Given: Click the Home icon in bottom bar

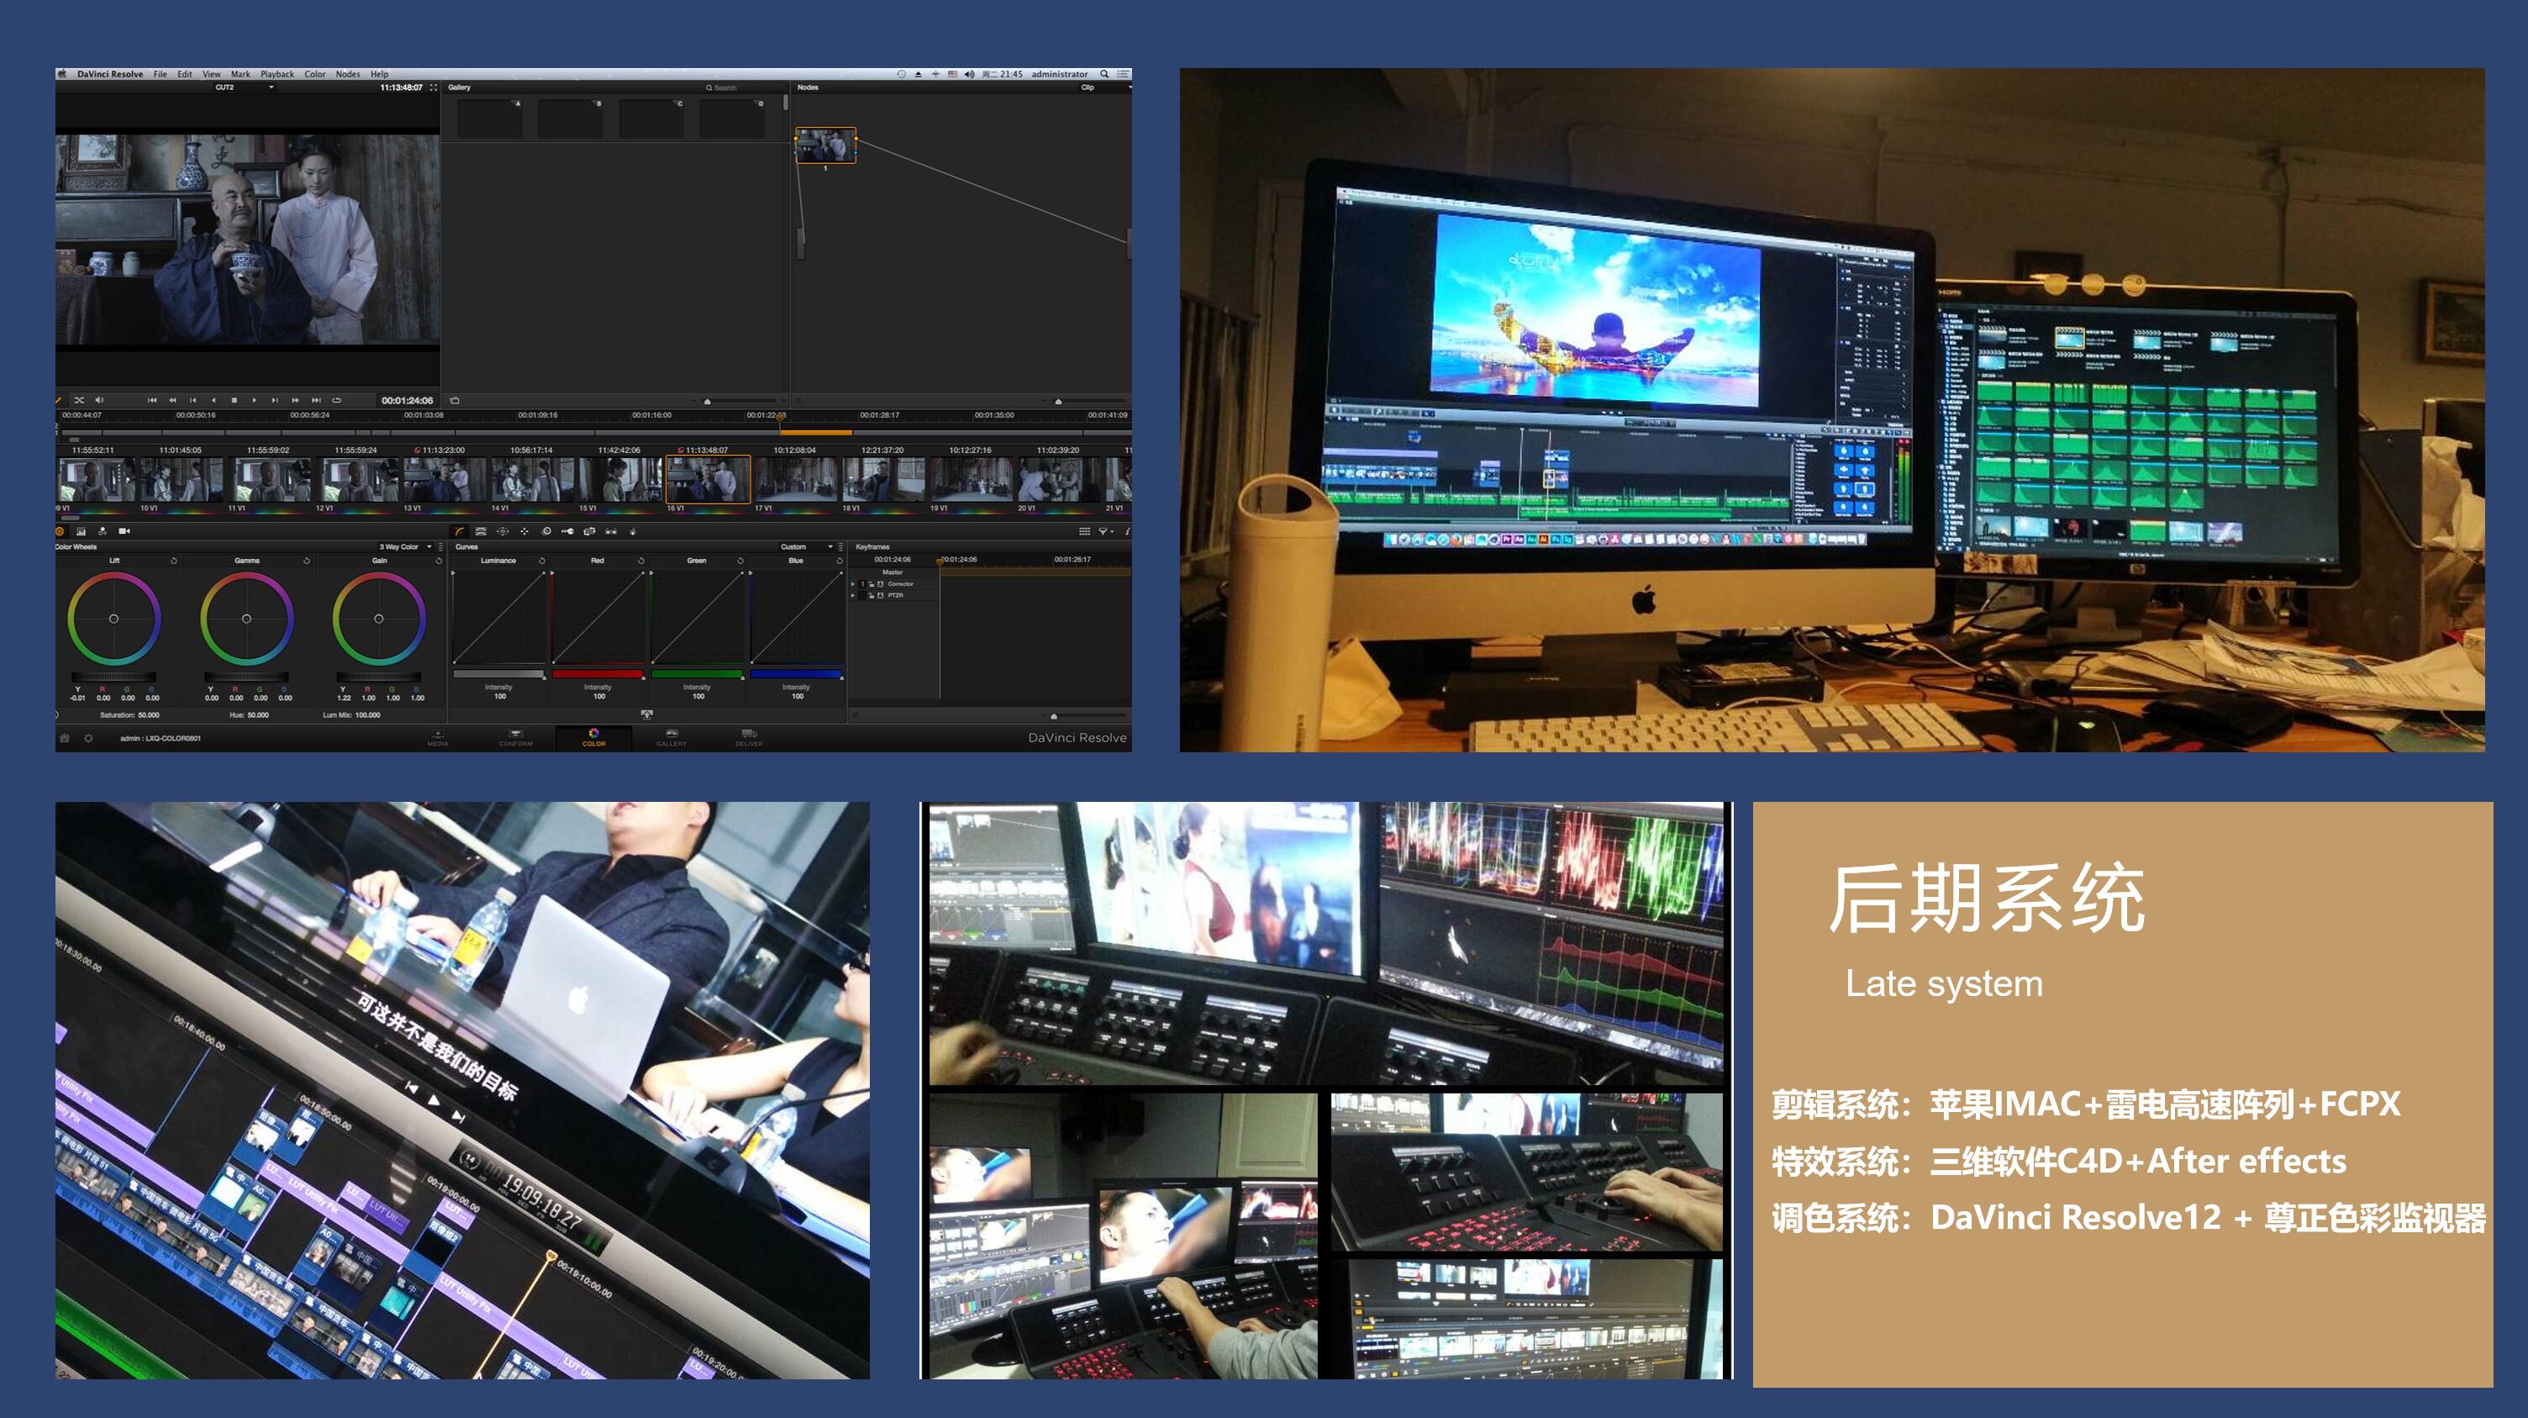Looking at the screenshot, I should tap(65, 738).
